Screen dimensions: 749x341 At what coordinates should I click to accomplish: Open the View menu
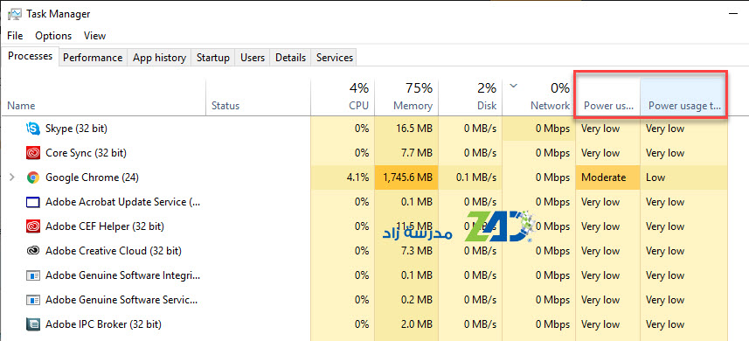[x=94, y=36]
